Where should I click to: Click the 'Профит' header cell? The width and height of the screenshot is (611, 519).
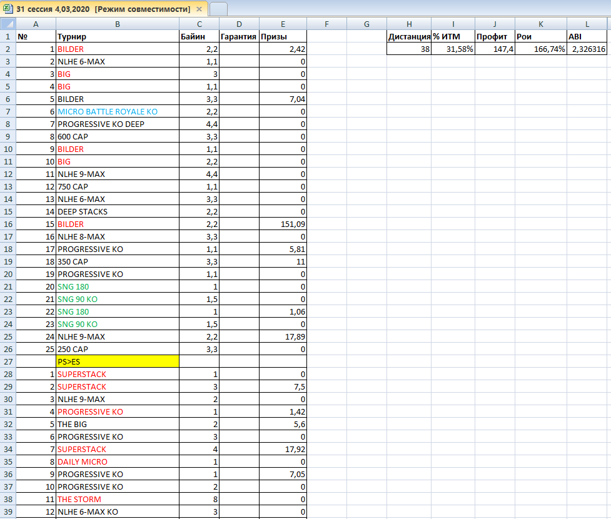[x=495, y=37]
